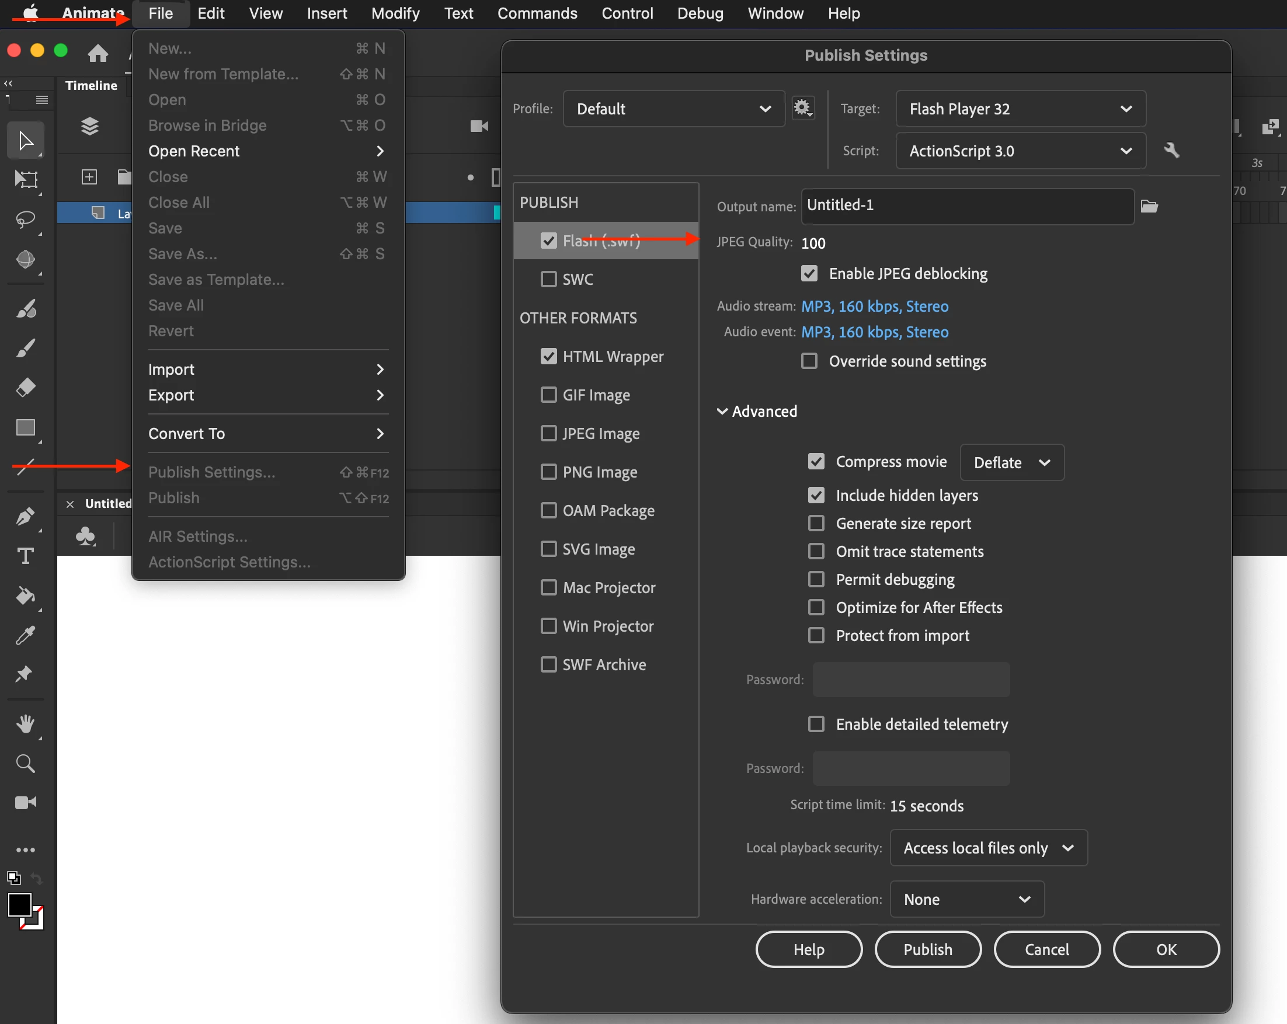Collapse the Advanced section

click(x=722, y=412)
